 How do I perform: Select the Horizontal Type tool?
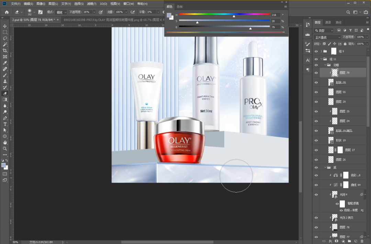click(5, 124)
